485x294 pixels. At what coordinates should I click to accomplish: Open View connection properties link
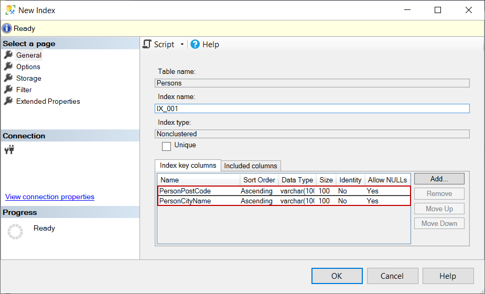(50, 197)
